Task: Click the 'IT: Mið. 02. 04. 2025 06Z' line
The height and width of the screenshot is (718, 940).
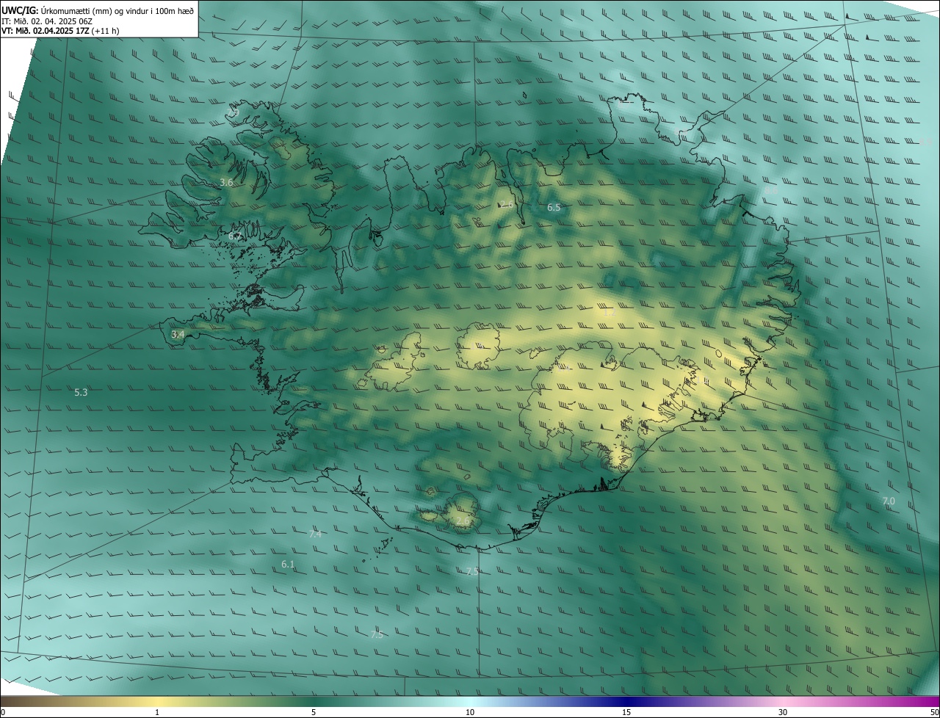Action: 46,21
